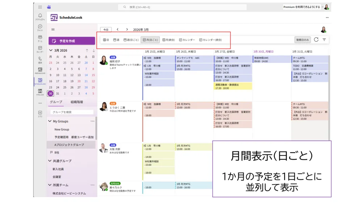Toggle 勤務日のみ working days only

pyautogui.click(x=302, y=40)
